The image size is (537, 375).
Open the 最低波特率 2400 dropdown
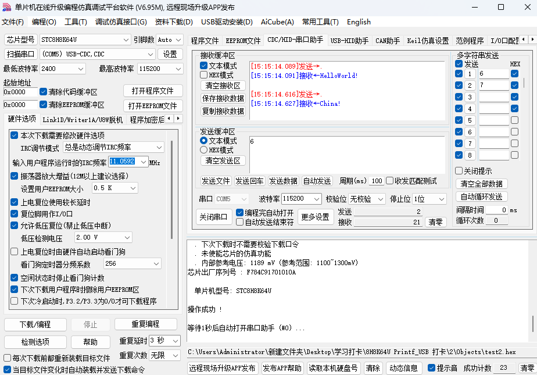80,69
